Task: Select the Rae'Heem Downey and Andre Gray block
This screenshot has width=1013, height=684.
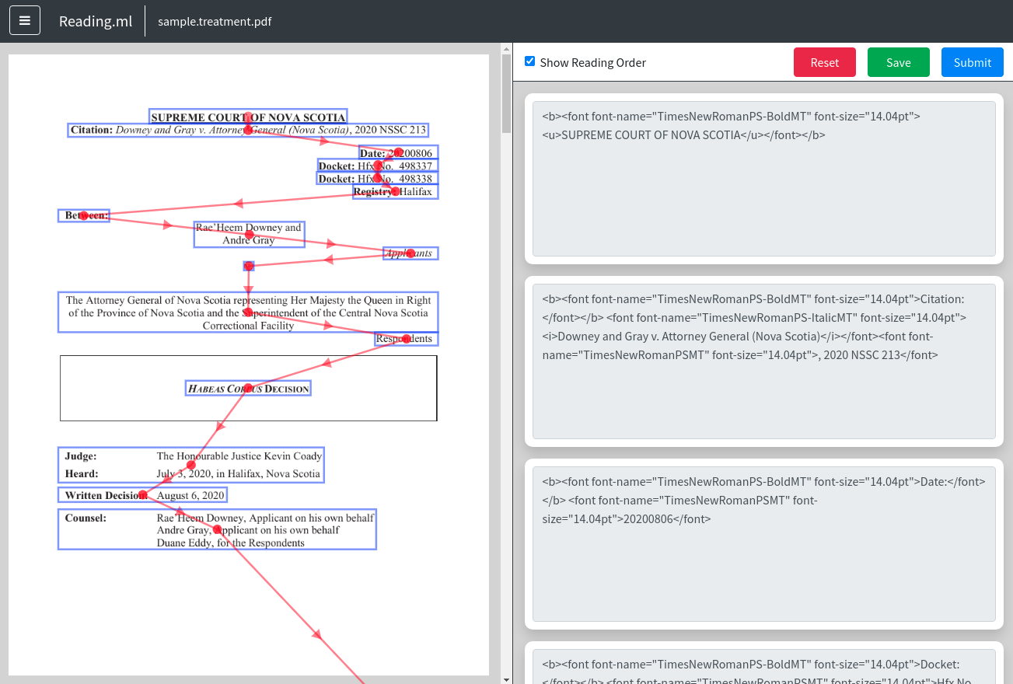Action: (x=249, y=234)
